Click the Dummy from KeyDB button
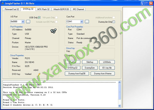Screen dimensions: 154x110 point(77,74)
